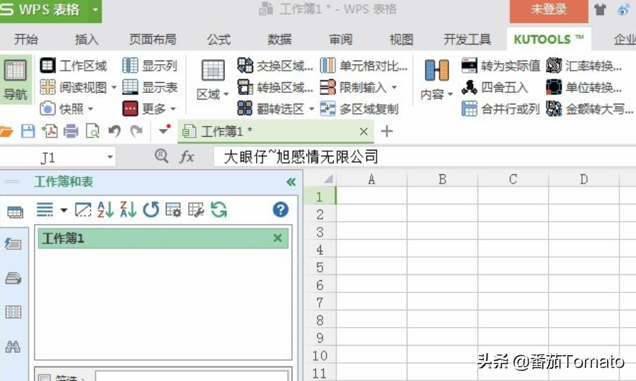The image size is (636, 381).
Task: Open the 工作区域 work area tool
Action: click(74, 66)
